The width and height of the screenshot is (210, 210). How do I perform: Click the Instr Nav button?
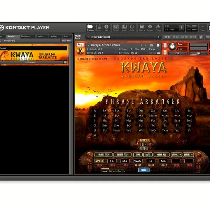coord(66,41)
